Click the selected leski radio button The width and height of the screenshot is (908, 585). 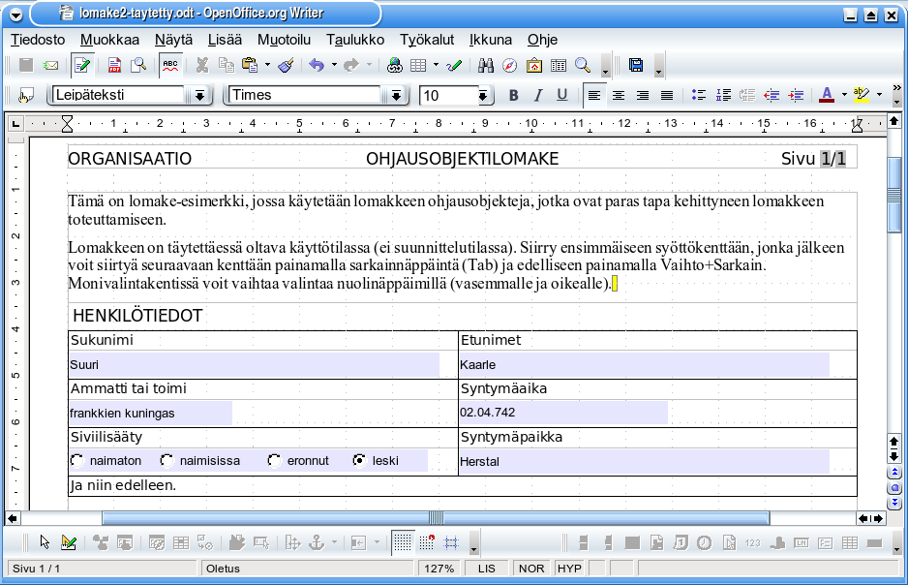pyautogui.click(x=359, y=460)
